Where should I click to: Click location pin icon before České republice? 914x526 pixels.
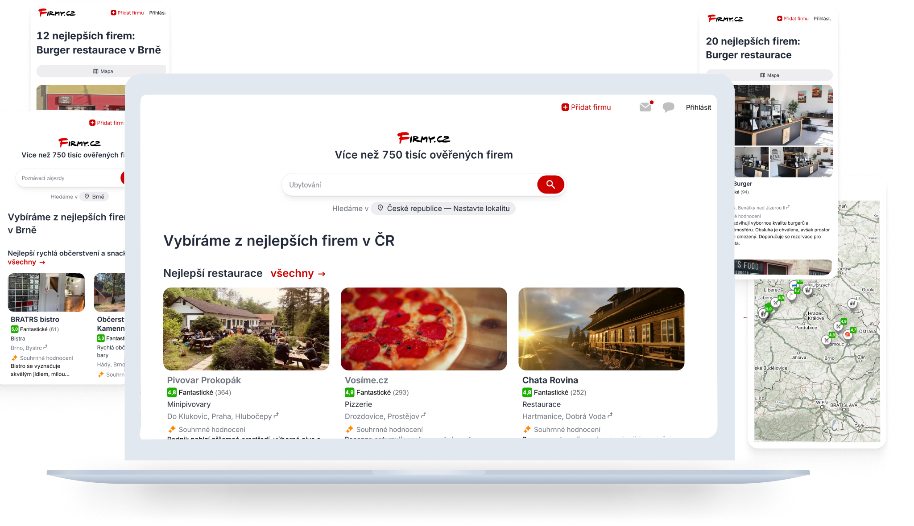point(380,208)
